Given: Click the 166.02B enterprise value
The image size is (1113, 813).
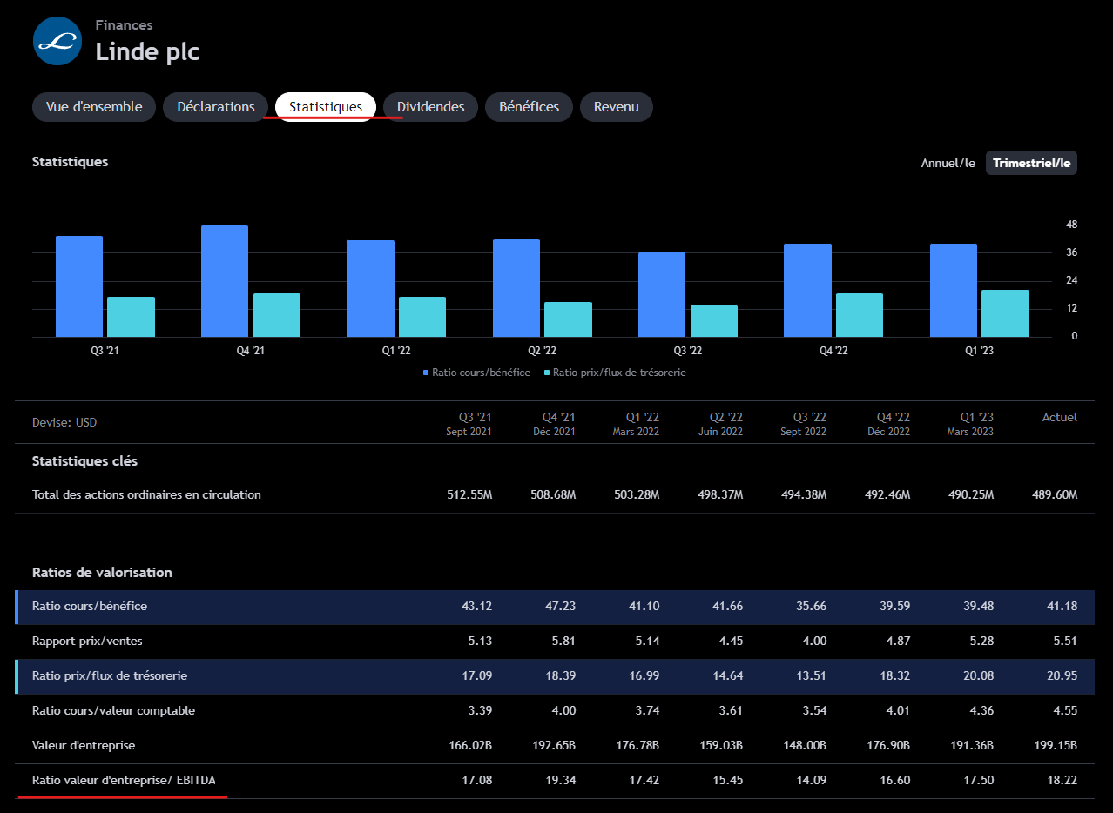Looking at the screenshot, I should click(470, 746).
